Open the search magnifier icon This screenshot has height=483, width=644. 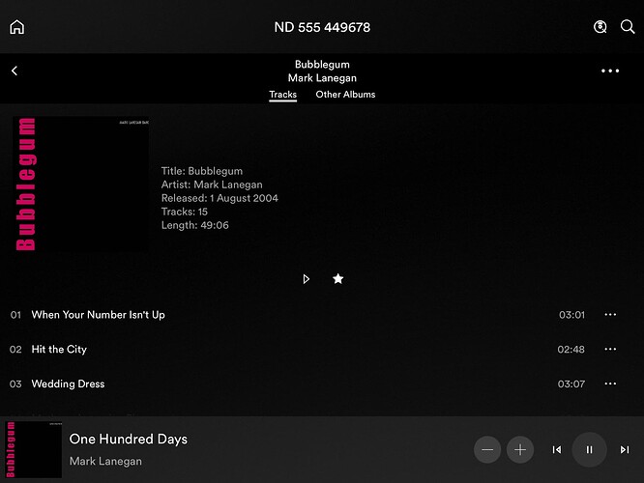coord(628,27)
